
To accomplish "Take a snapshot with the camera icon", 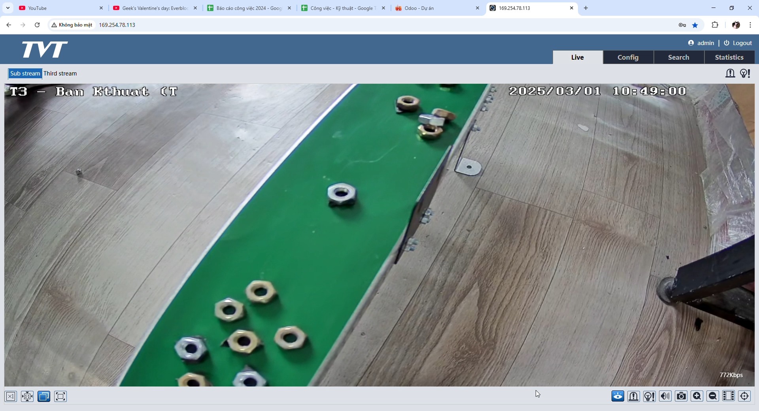I will click(x=681, y=396).
